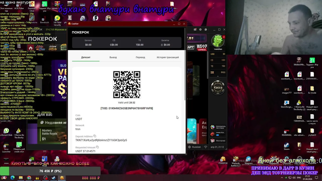Open the WSOP Express banner in lobby
This screenshot has width=322, height=181.
[202, 47]
